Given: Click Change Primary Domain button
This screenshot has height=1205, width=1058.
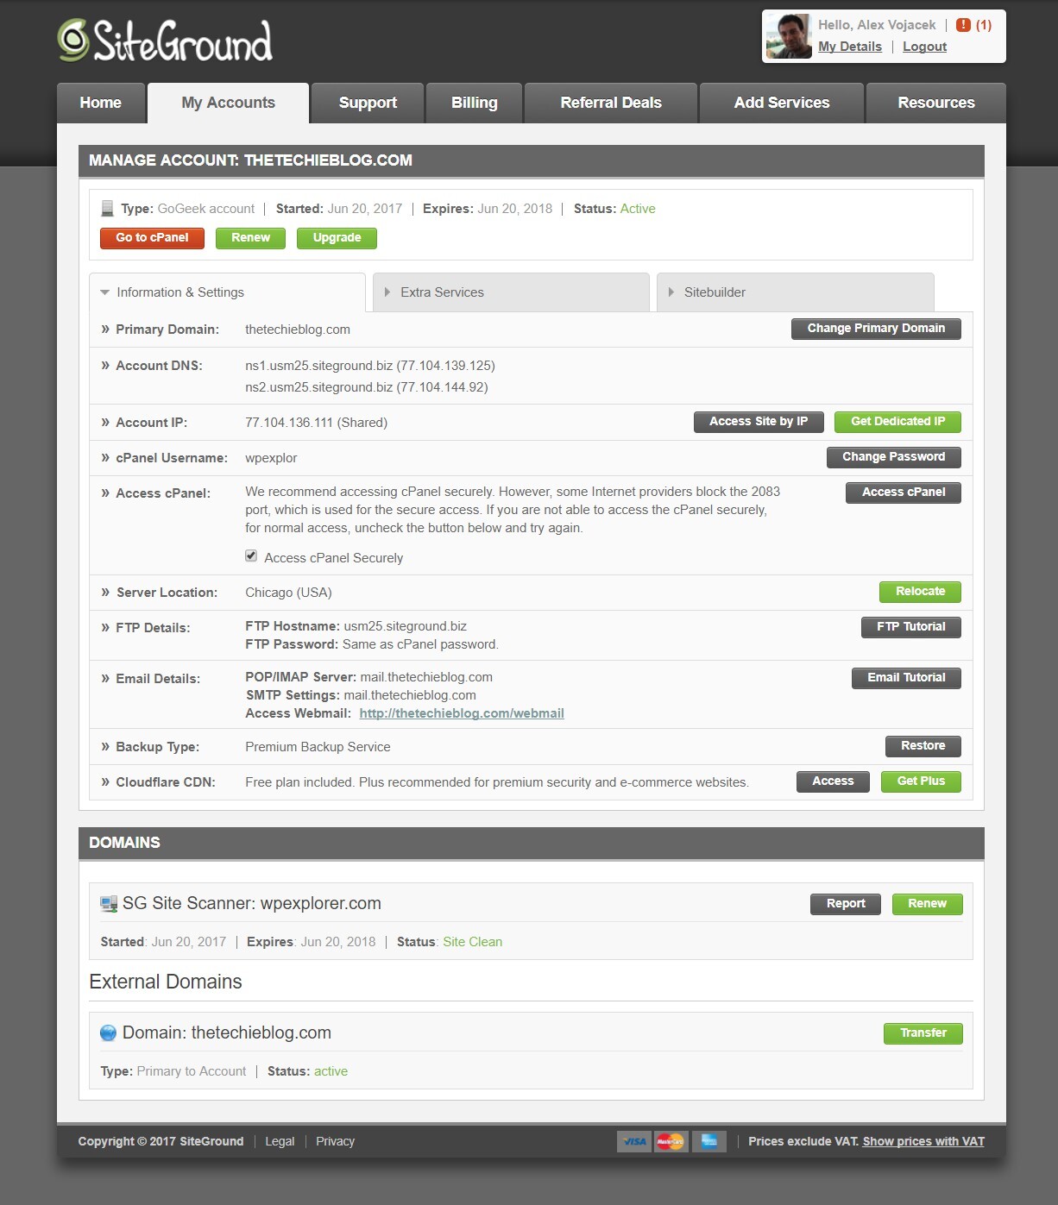Looking at the screenshot, I should (x=876, y=329).
